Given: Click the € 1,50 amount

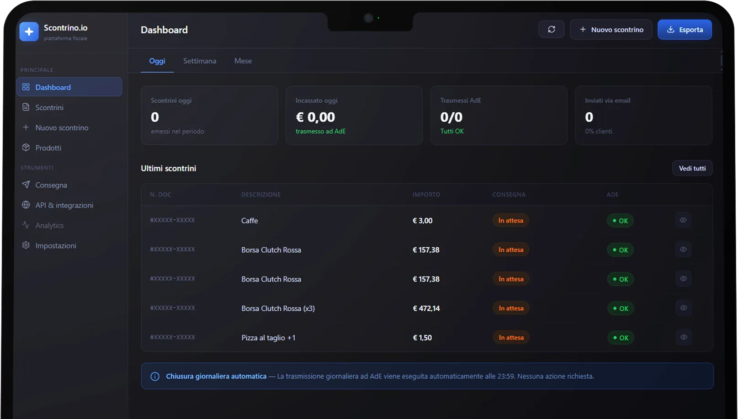Looking at the screenshot, I should pyautogui.click(x=422, y=338).
